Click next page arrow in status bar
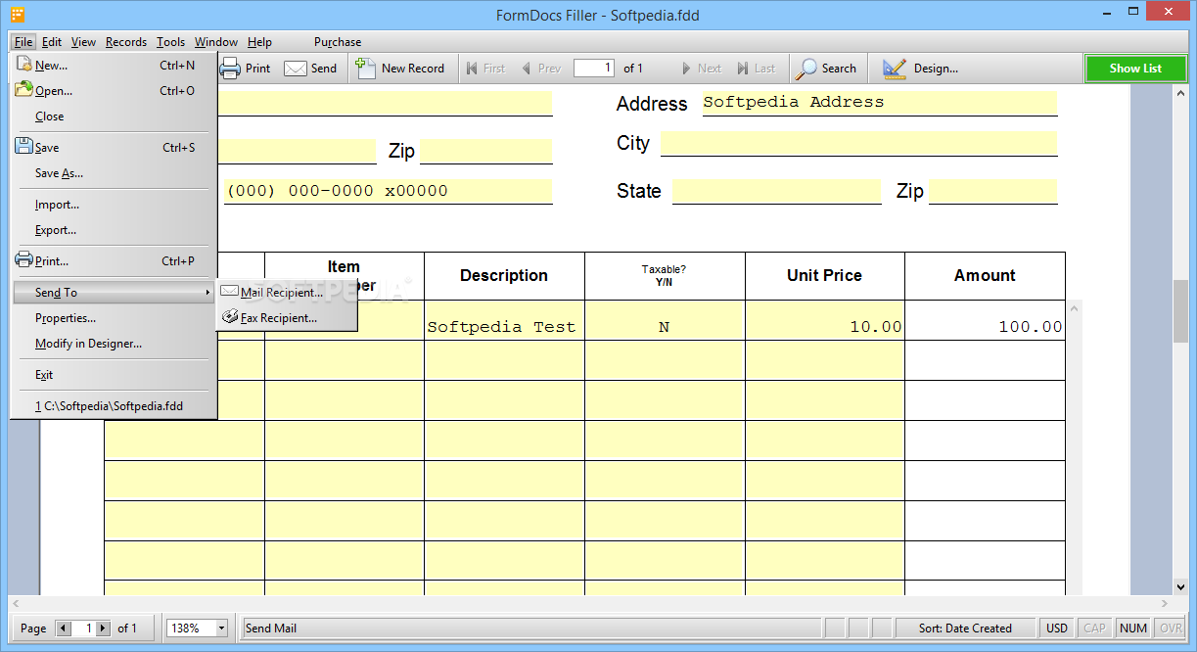 (104, 629)
